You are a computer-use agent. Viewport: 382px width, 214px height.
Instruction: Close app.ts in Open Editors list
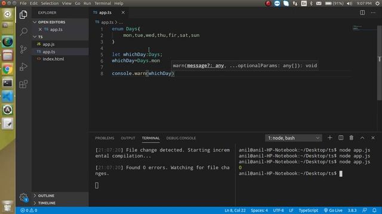(x=40, y=29)
